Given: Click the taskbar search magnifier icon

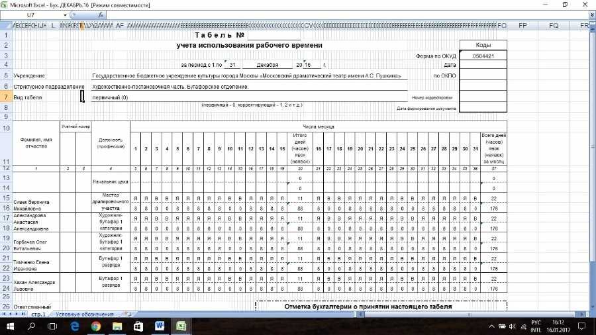Looking at the screenshot, I should [32, 326].
